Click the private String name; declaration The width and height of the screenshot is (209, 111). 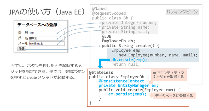tap(126, 27)
